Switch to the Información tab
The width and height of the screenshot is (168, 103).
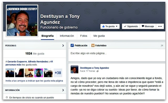67,36
